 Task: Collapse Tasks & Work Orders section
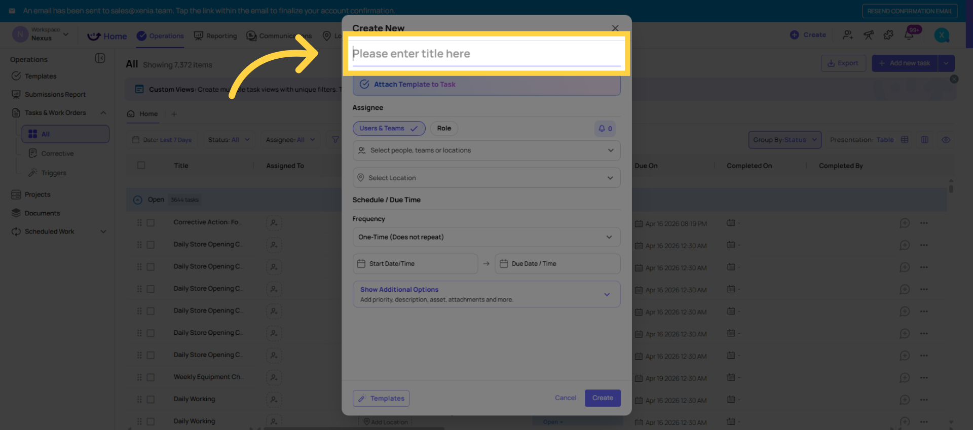pyautogui.click(x=103, y=113)
